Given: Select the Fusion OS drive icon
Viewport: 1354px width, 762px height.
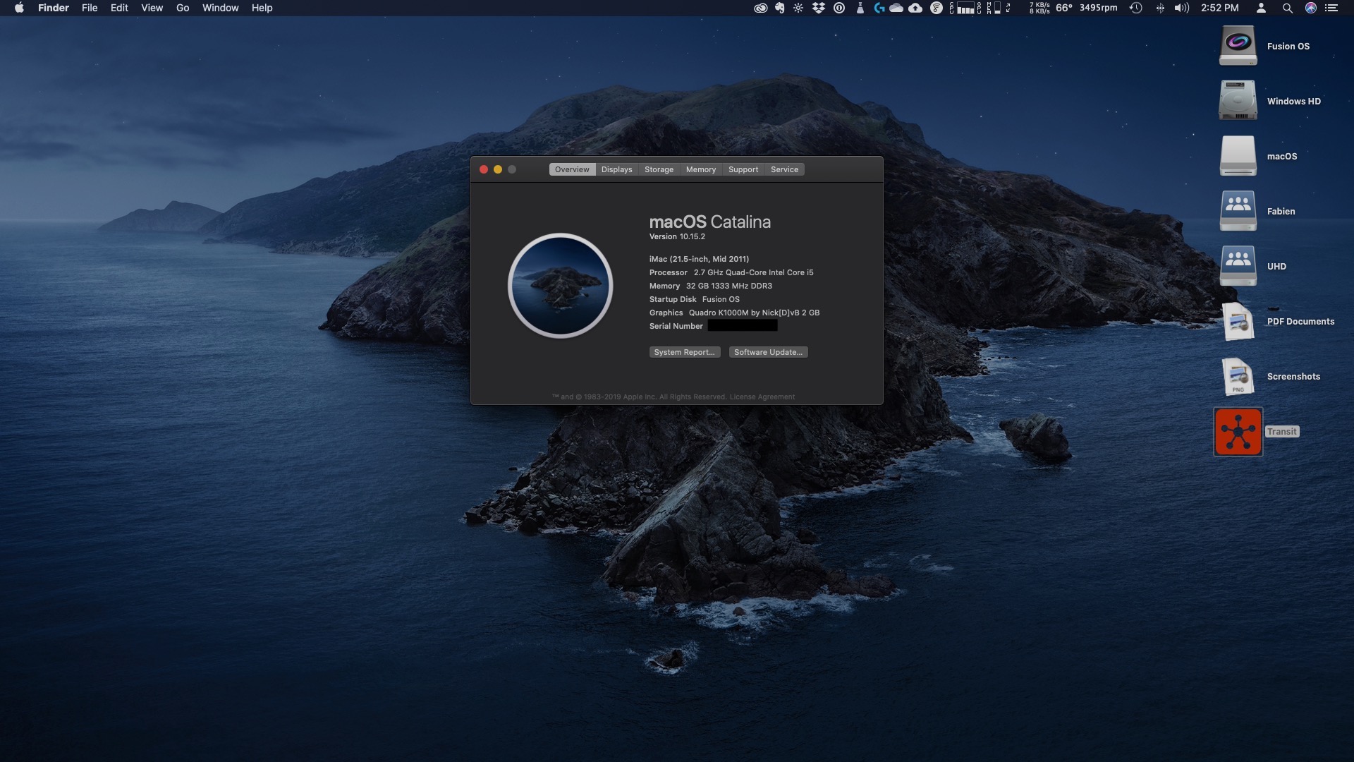Looking at the screenshot, I should coord(1238,46).
